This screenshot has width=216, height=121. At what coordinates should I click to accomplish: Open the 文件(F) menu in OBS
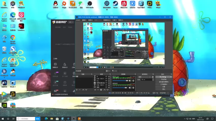click(78, 20)
